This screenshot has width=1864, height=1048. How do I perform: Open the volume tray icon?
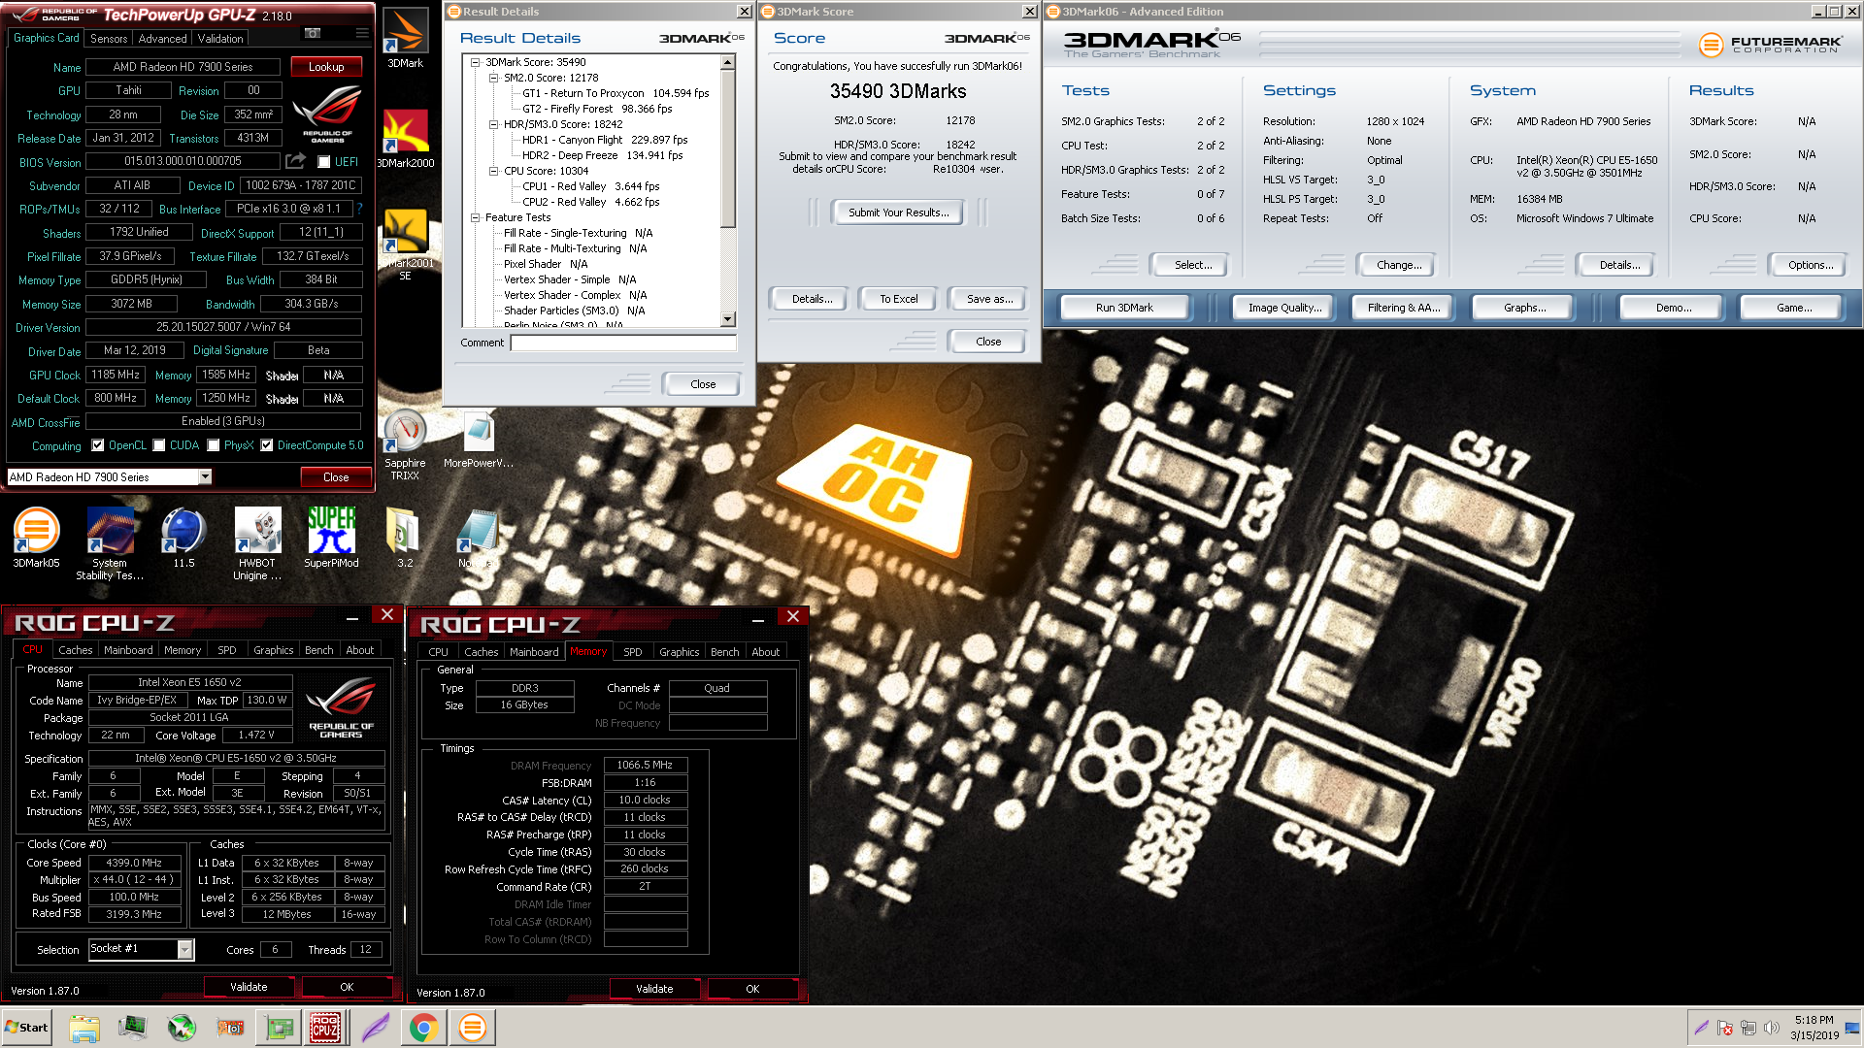tap(1772, 1028)
